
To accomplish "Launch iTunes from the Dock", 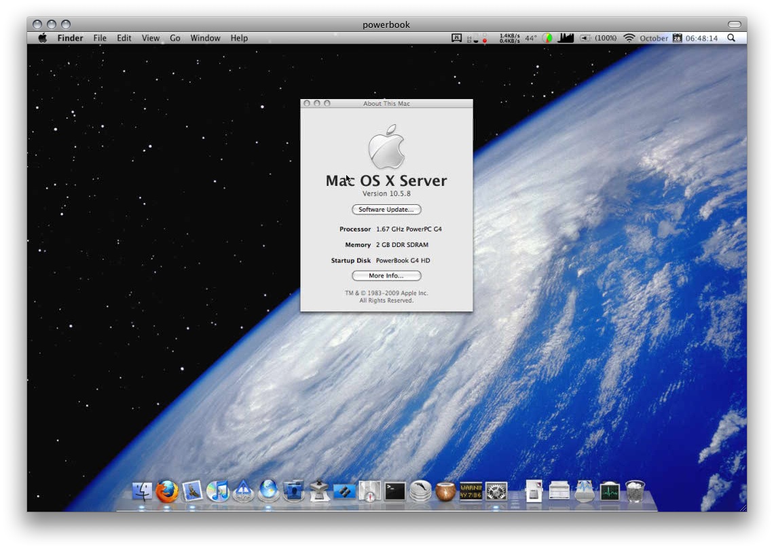I will point(218,491).
